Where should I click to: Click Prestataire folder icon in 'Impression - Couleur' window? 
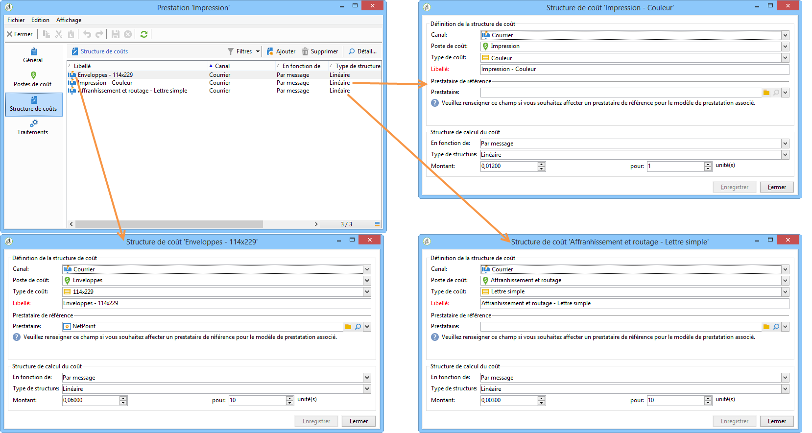click(766, 93)
